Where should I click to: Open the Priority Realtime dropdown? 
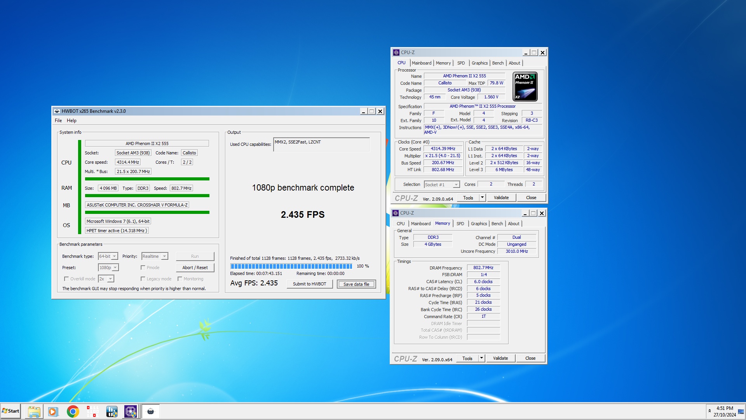click(x=155, y=256)
